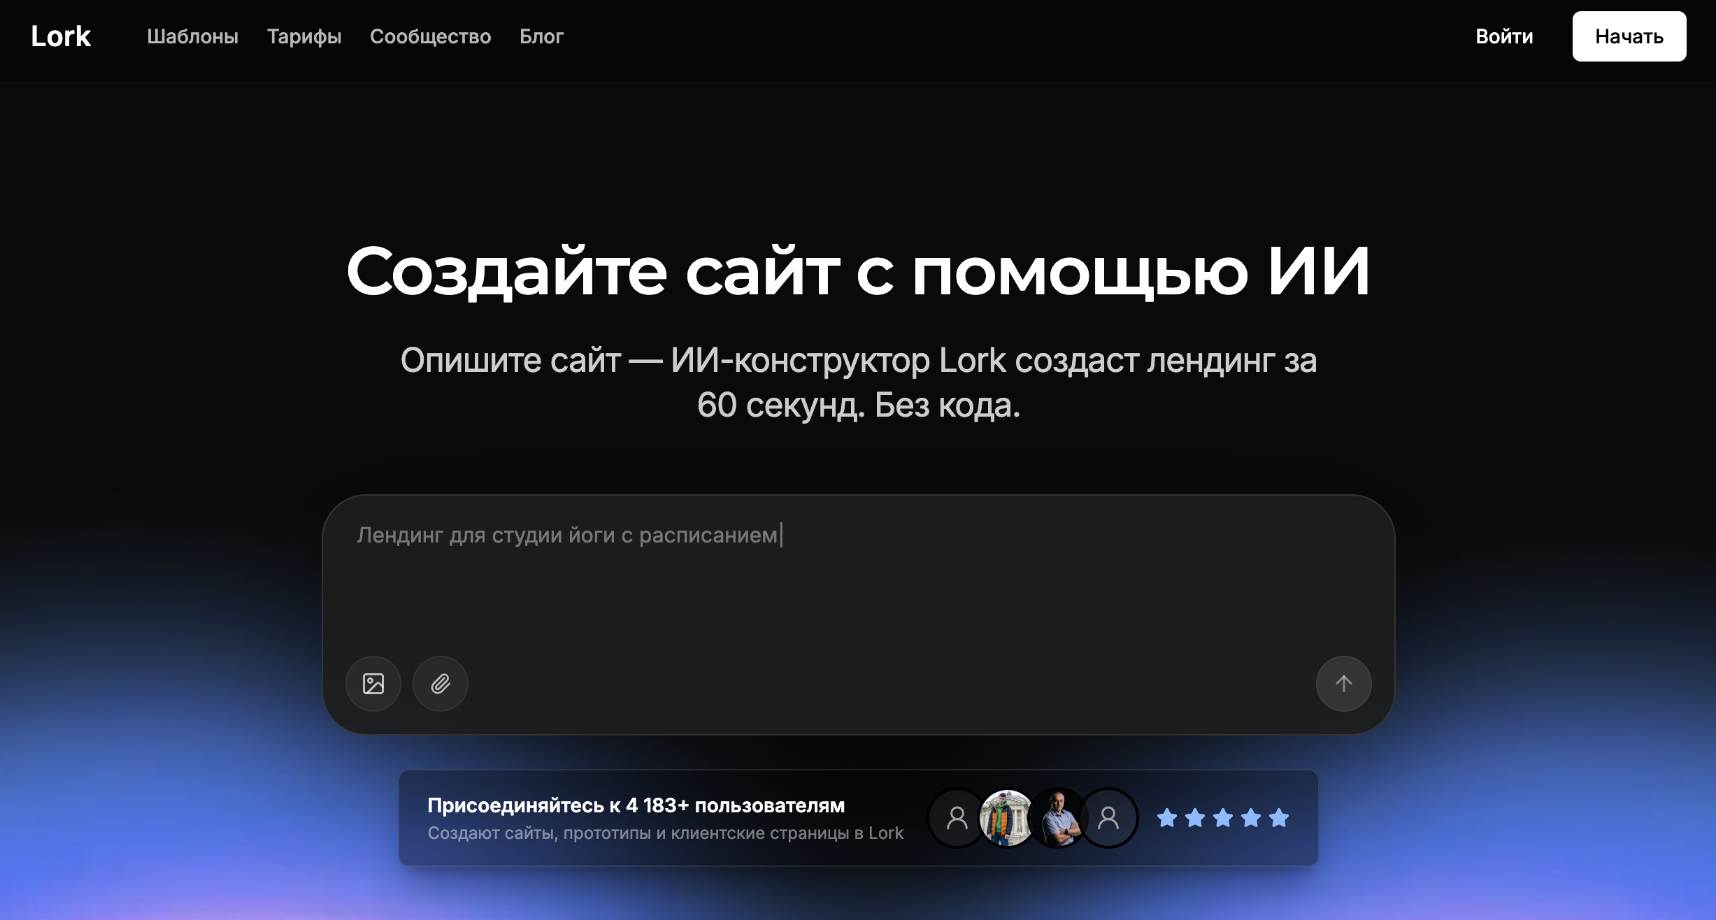Open the Тарифы page
Image resolution: width=1716 pixels, height=920 pixels.
pyautogui.click(x=304, y=36)
